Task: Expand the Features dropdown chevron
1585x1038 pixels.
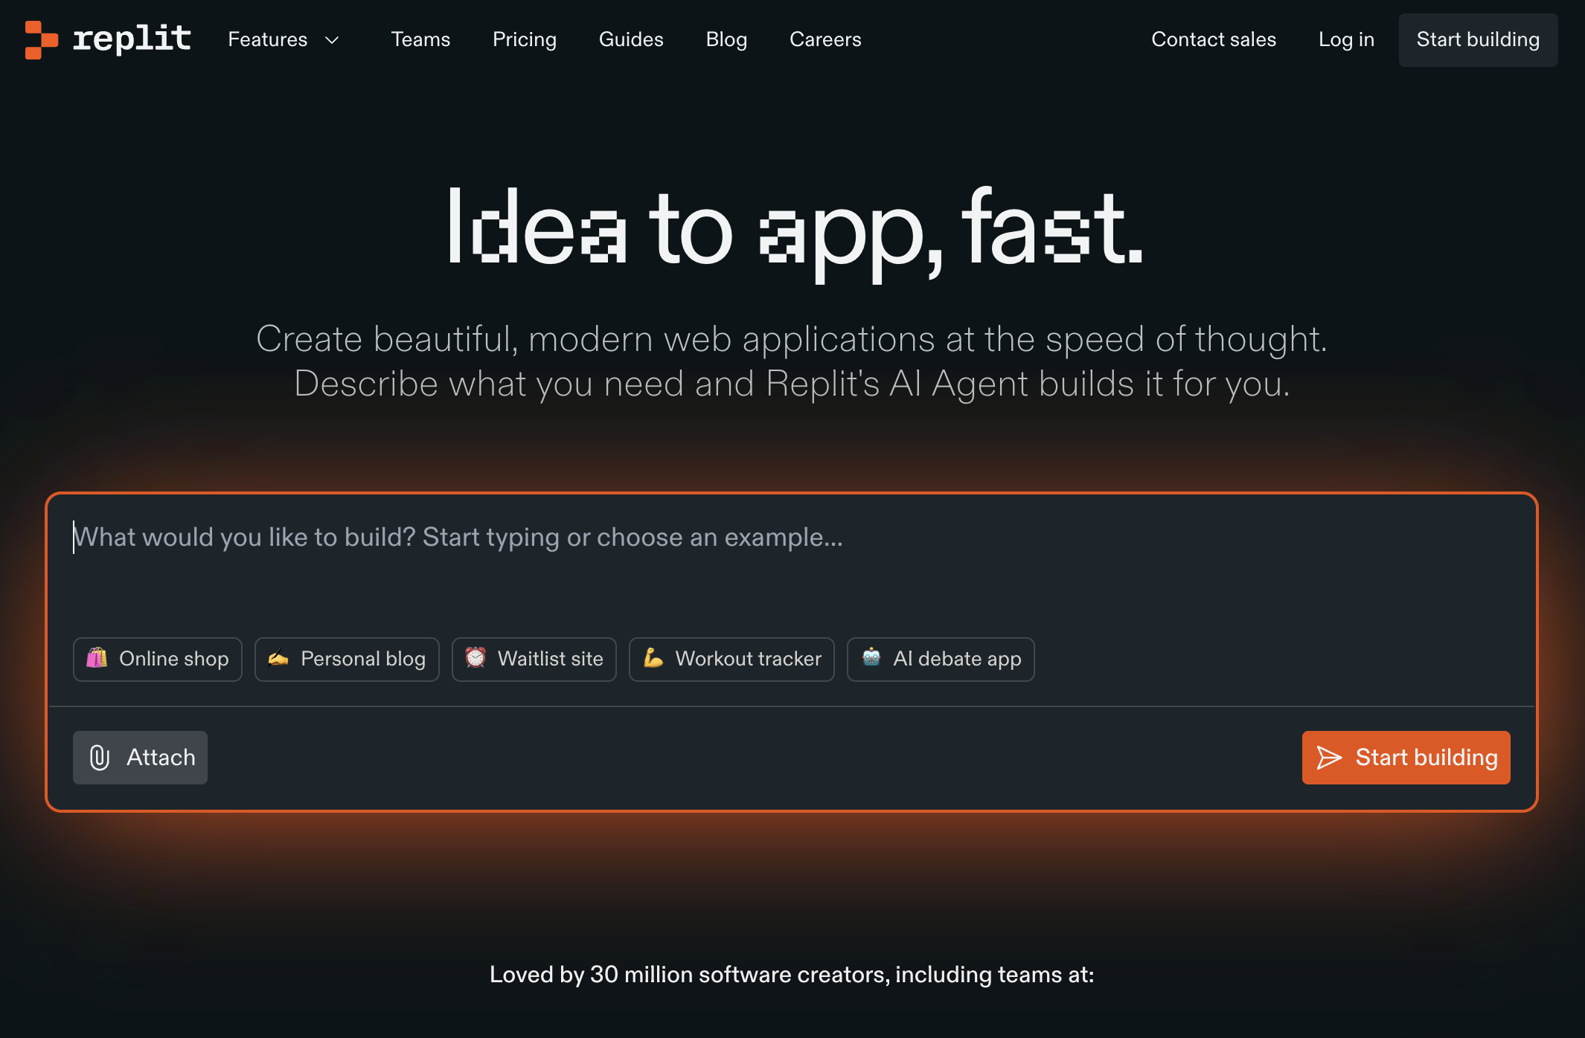Action: 333,40
